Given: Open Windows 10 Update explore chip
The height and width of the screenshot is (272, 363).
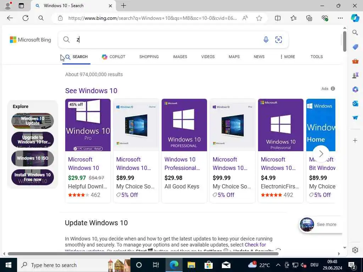Looking at the screenshot, I should [x=32, y=121].
